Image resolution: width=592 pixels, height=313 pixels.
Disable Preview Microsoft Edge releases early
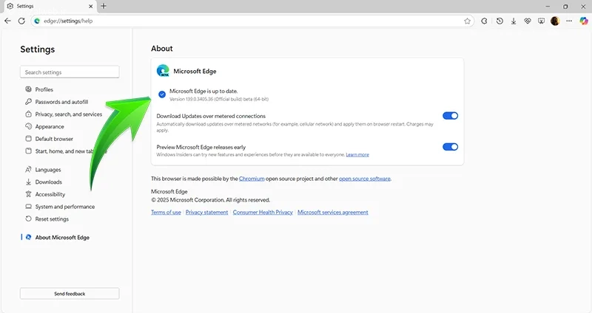(450, 147)
